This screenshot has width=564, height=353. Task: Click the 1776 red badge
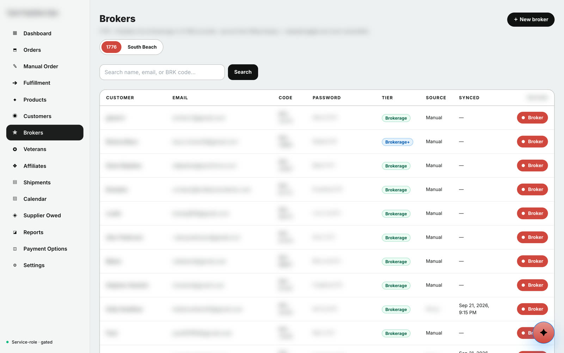coord(111,47)
